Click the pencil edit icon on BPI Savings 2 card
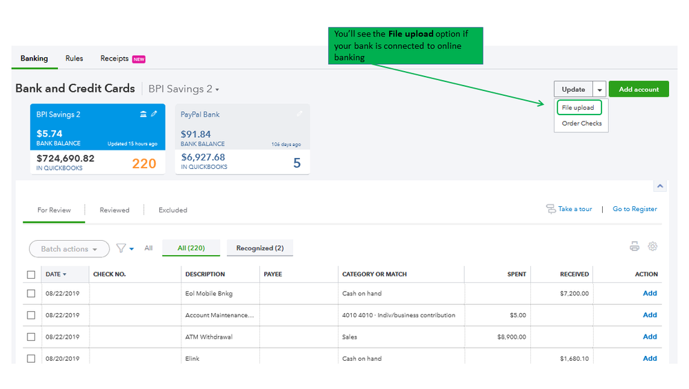 tap(154, 114)
